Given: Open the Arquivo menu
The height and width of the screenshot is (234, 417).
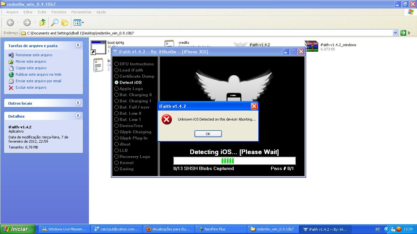Looking at the screenshot, I should 12,12.
